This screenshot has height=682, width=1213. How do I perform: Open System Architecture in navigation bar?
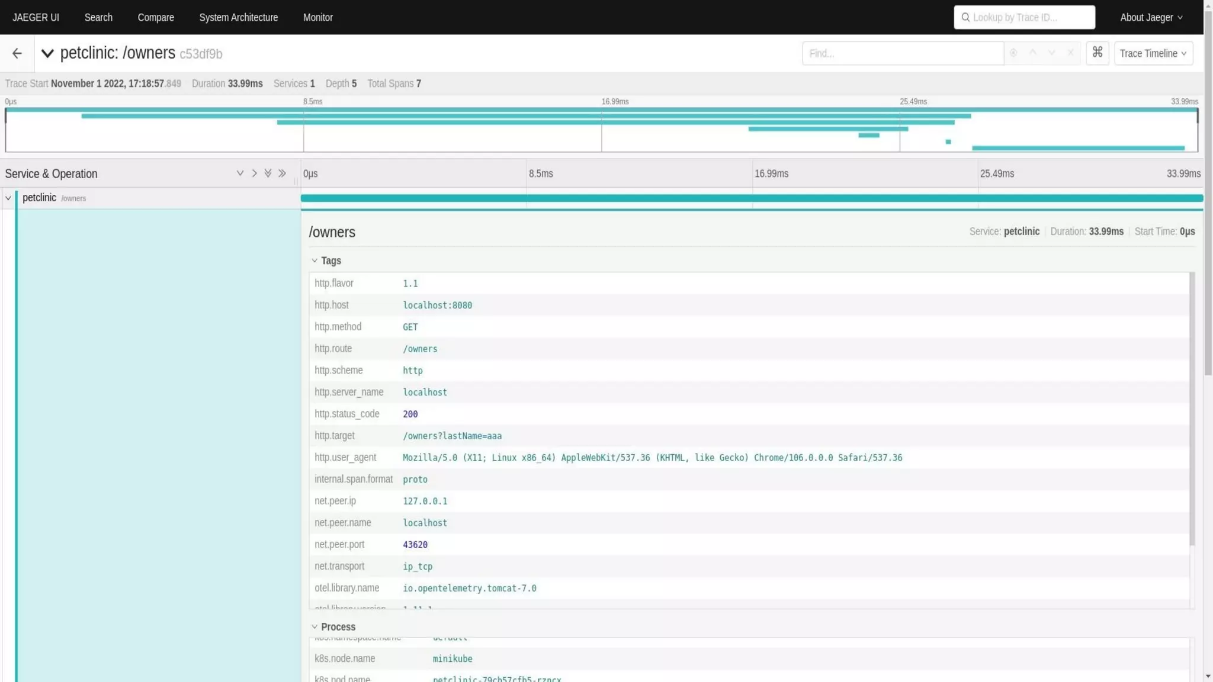[x=238, y=17]
